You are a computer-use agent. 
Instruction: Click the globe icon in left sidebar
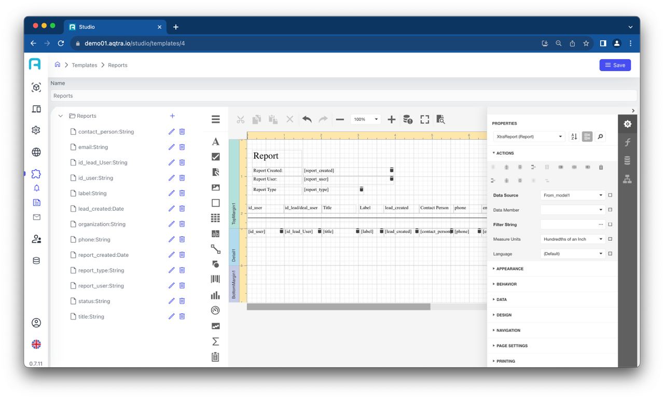tap(36, 152)
